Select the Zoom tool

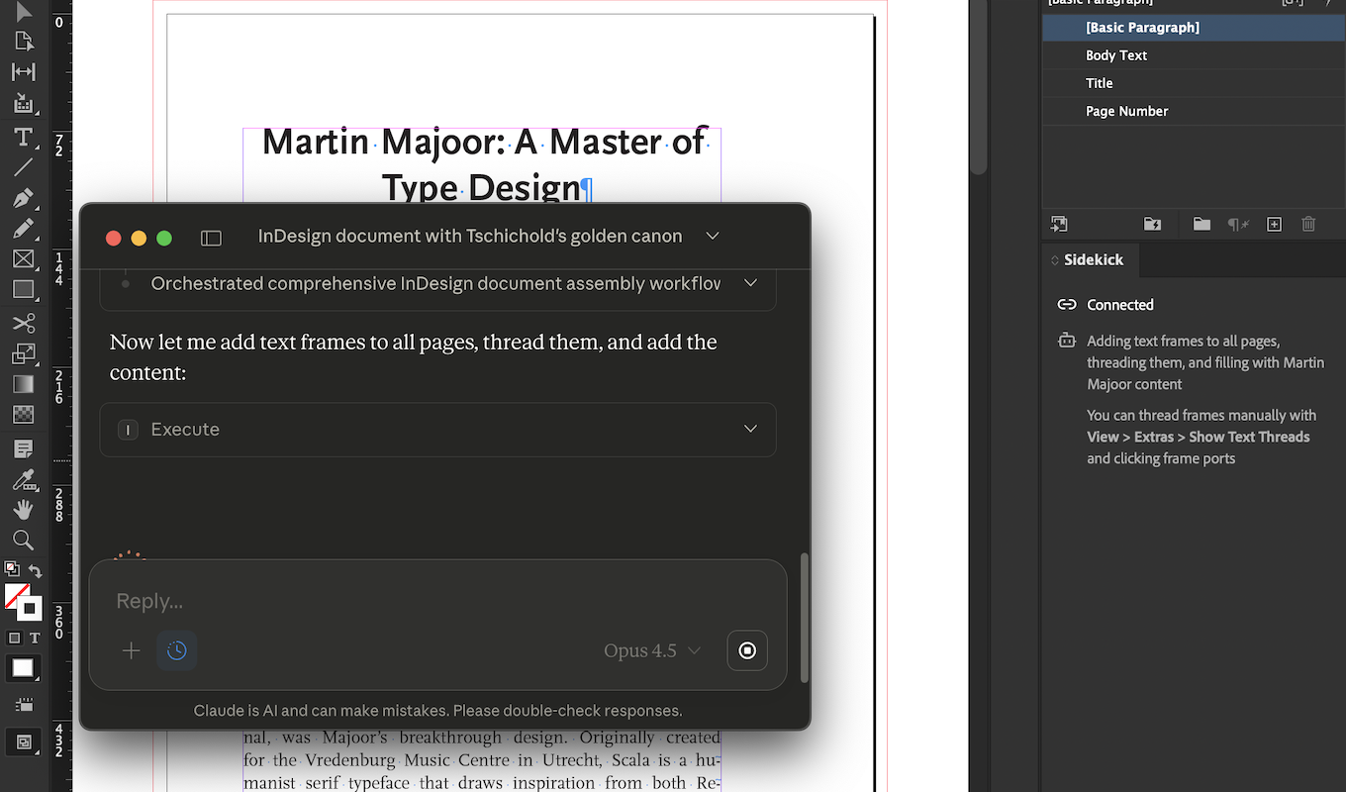pyautogui.click(x=24, y=540)
